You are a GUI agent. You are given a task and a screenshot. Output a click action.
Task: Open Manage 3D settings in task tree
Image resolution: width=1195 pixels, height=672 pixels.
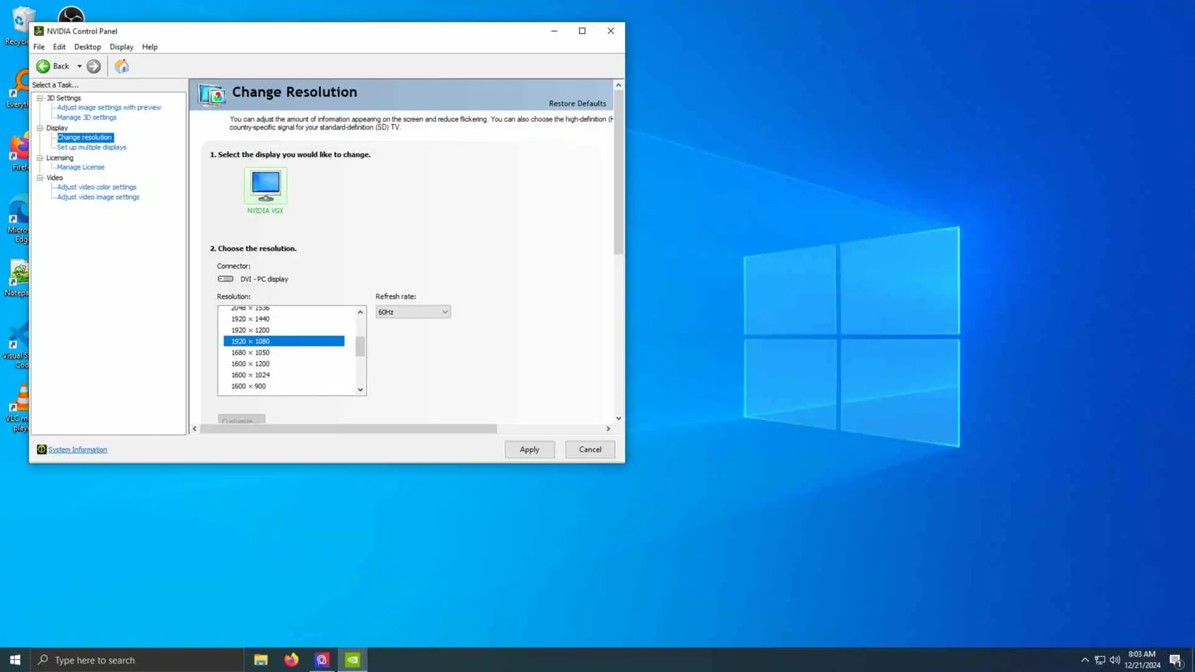click(x=87, y=117)
